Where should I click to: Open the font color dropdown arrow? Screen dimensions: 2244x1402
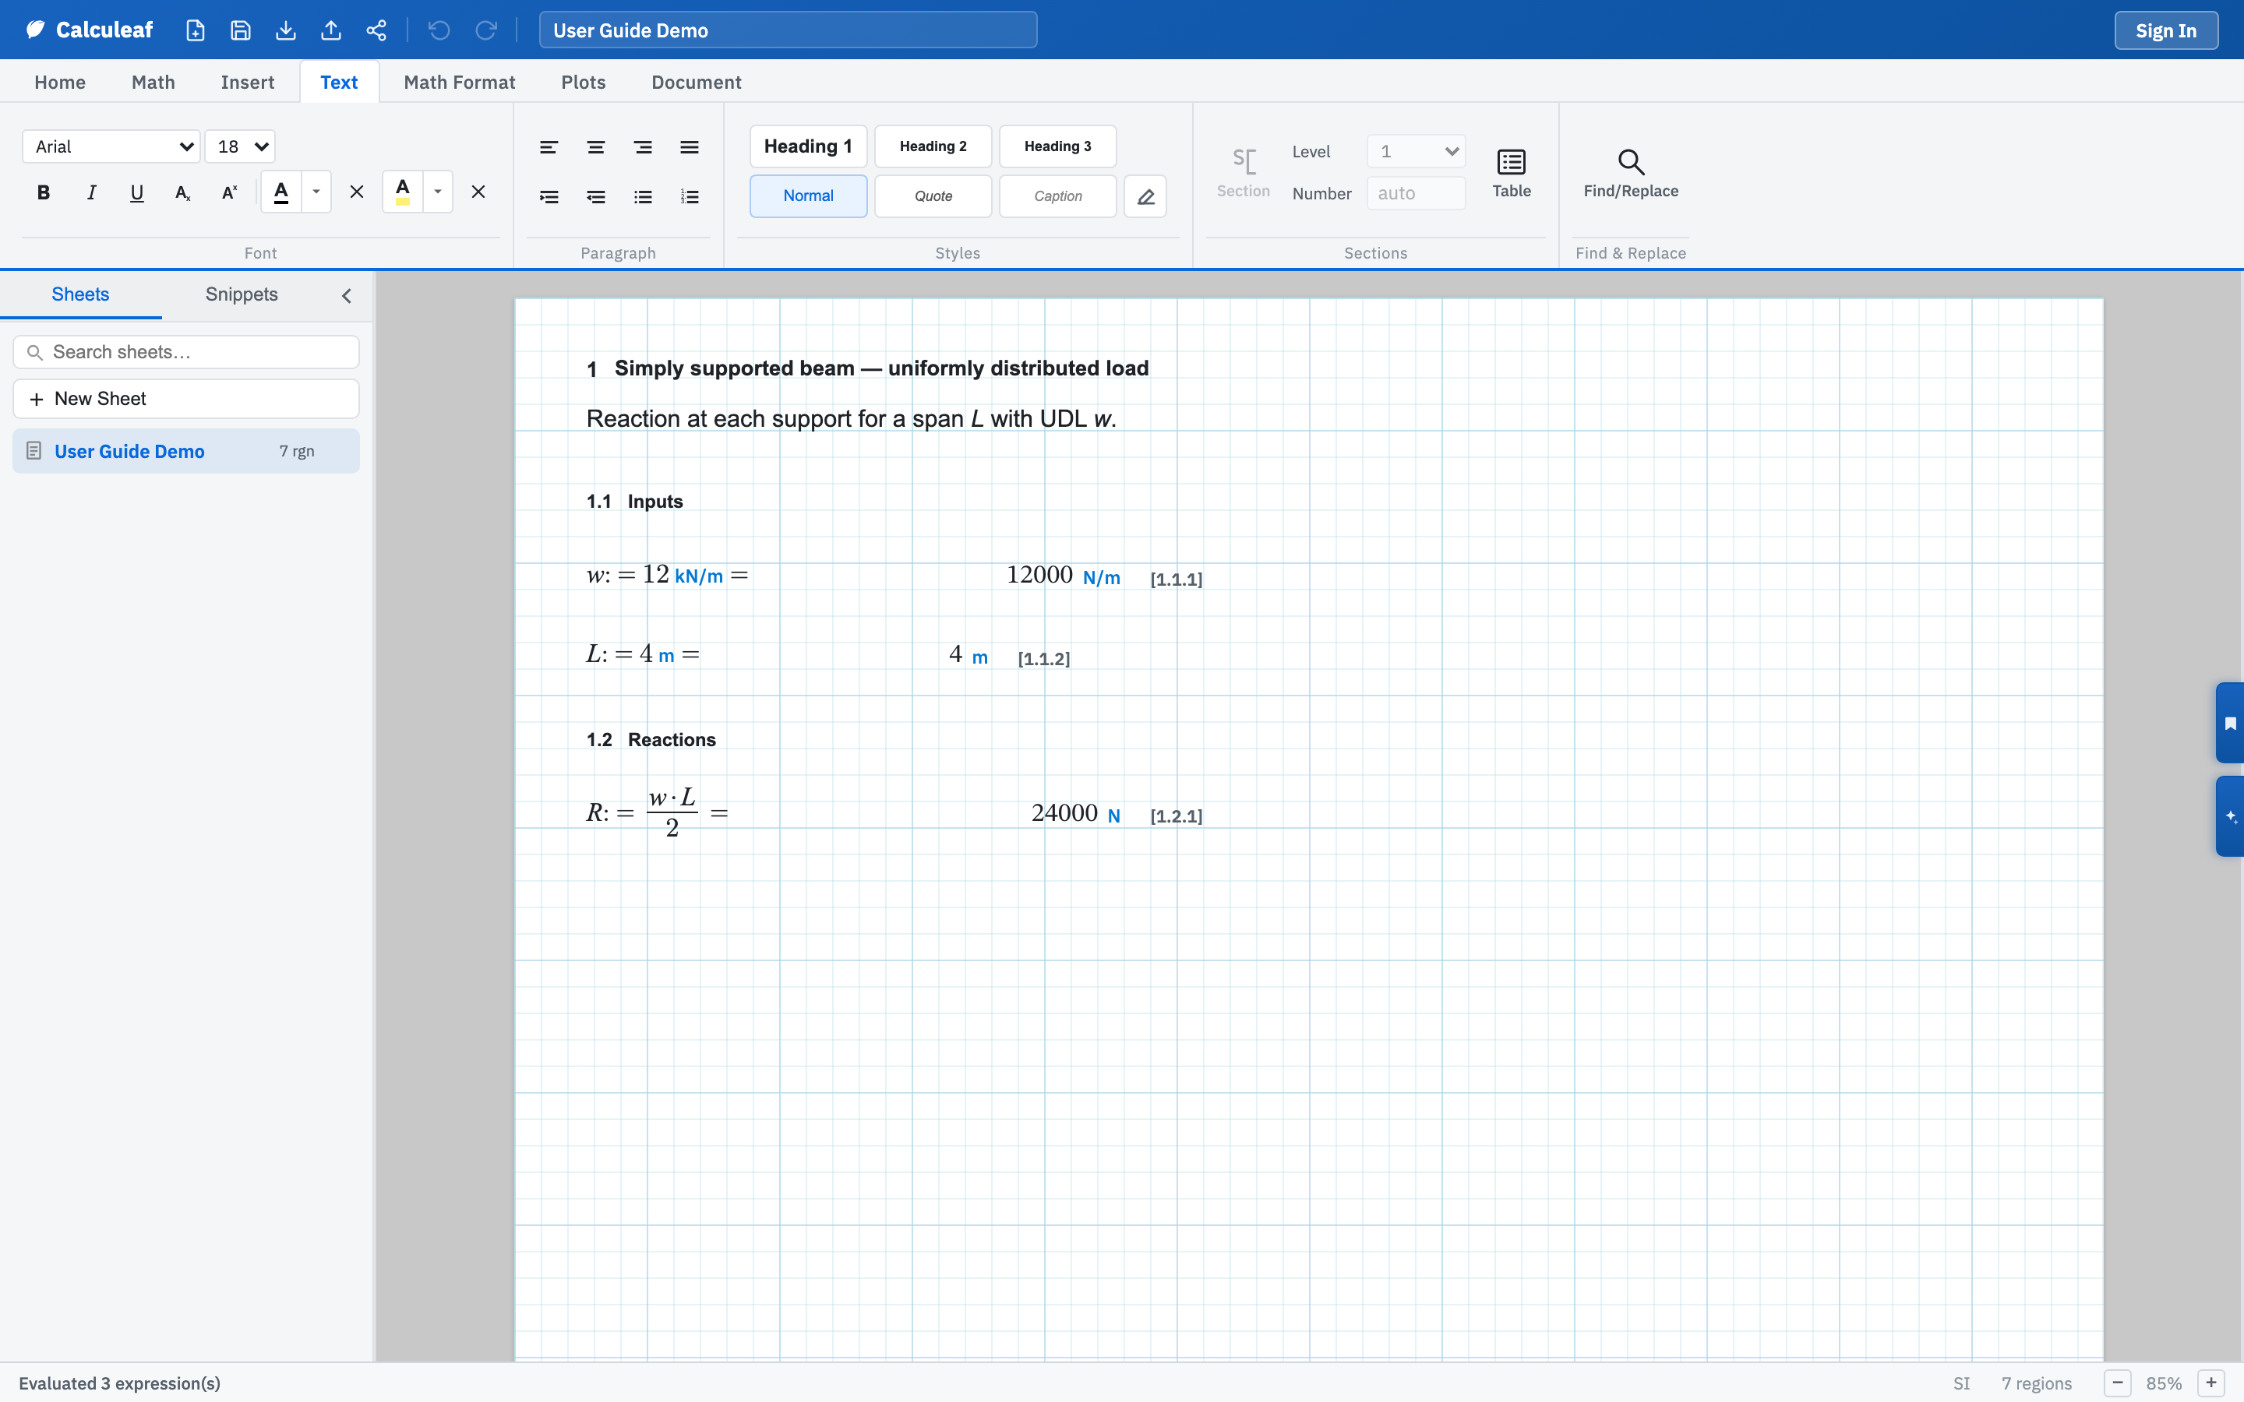pyautogui.click(x=316, y=192)
